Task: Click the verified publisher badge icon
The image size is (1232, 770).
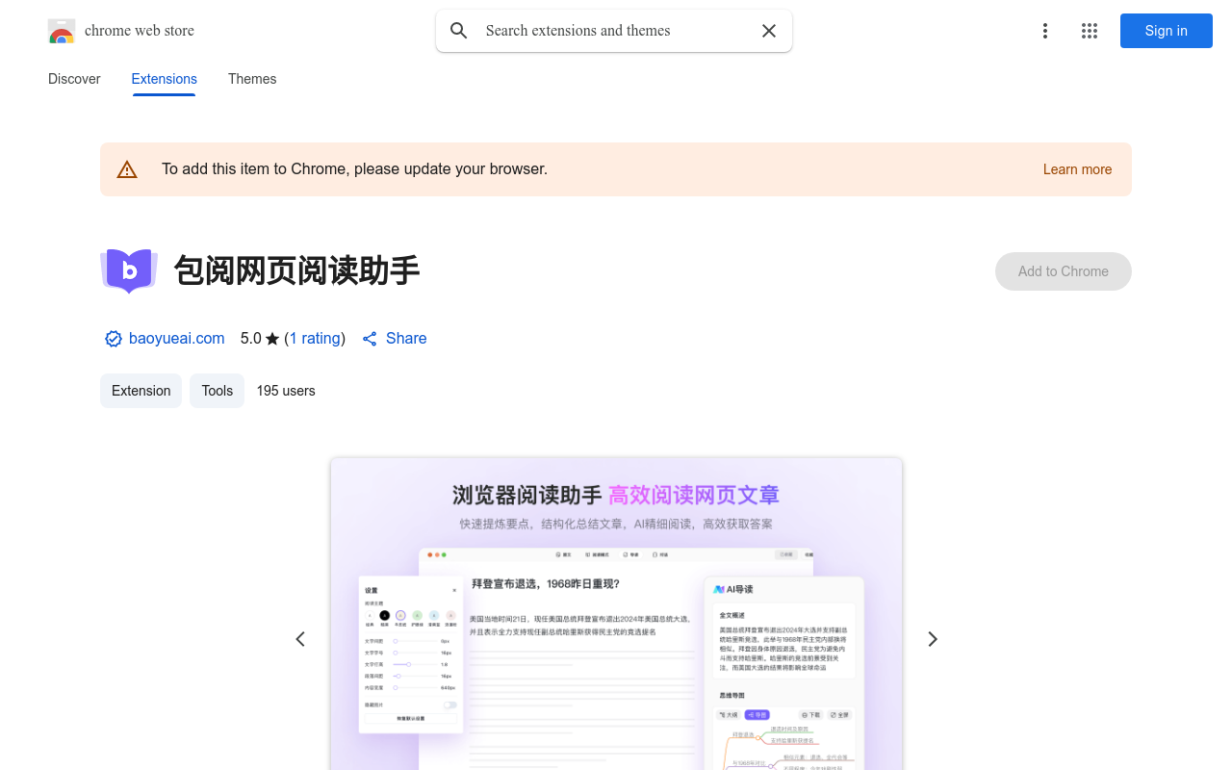Action: 114,339
